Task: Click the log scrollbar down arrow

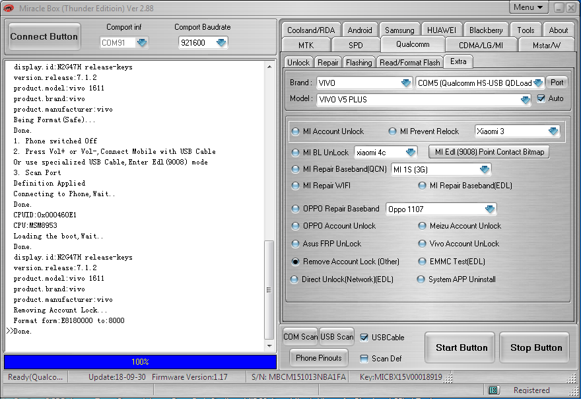Action: (269, 346)
